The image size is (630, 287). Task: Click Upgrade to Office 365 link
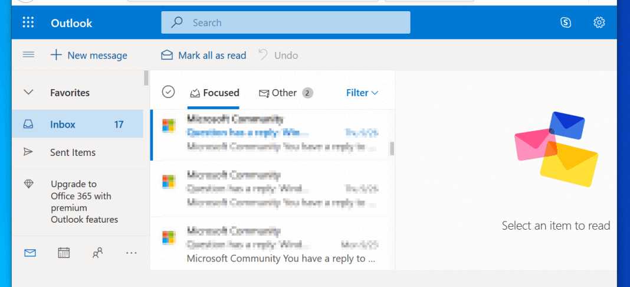84,202
